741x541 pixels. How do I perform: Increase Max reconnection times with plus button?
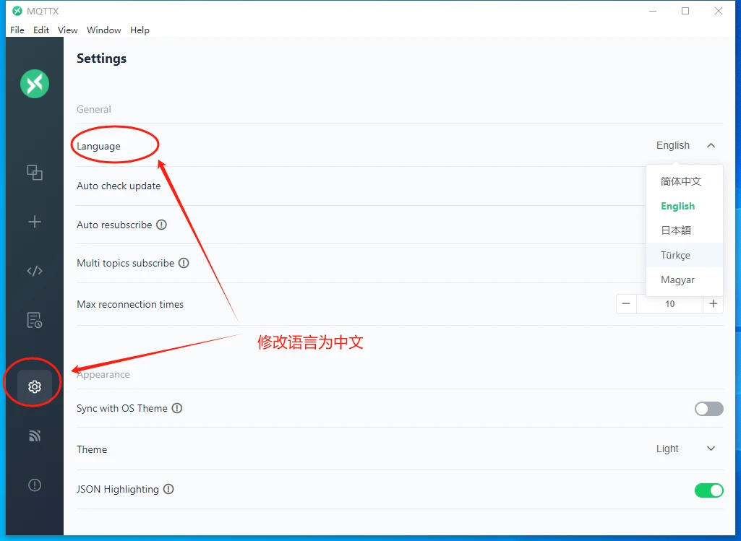tap(713, 303)
